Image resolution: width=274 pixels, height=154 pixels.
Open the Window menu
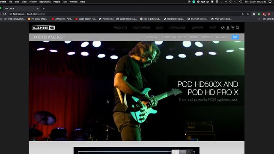point(74,2)
